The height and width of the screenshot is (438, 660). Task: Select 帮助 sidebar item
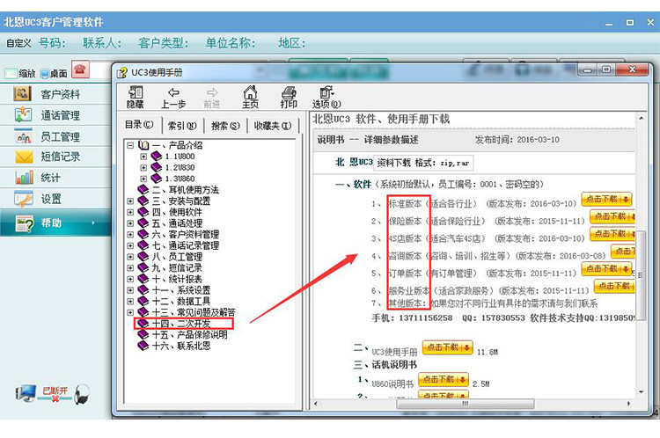tap(55, 223)
